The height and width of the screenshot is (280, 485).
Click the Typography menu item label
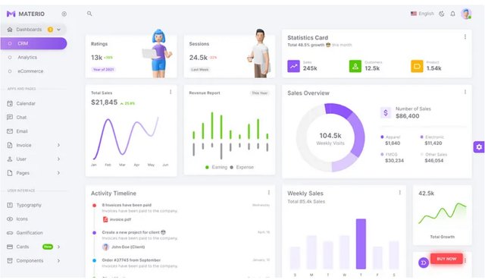29,205
